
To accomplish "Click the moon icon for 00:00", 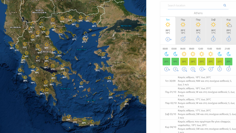I will pyautogui.click(x=166, y=54).
